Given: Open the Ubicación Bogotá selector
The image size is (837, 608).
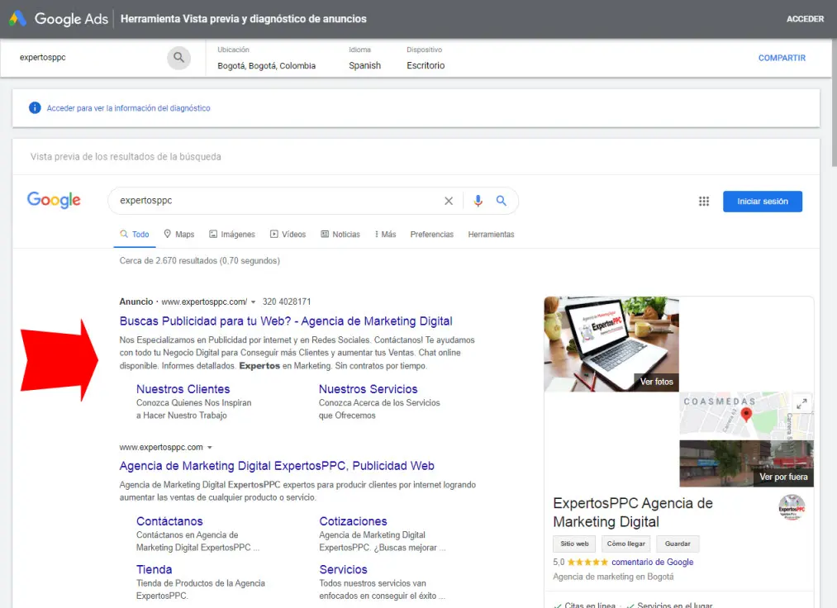Looking at the screenshot, I should coord(266,58).
